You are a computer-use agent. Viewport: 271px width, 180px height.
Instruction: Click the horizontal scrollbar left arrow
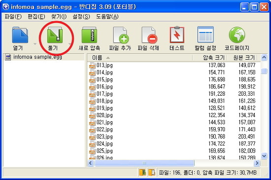point(91,163)
